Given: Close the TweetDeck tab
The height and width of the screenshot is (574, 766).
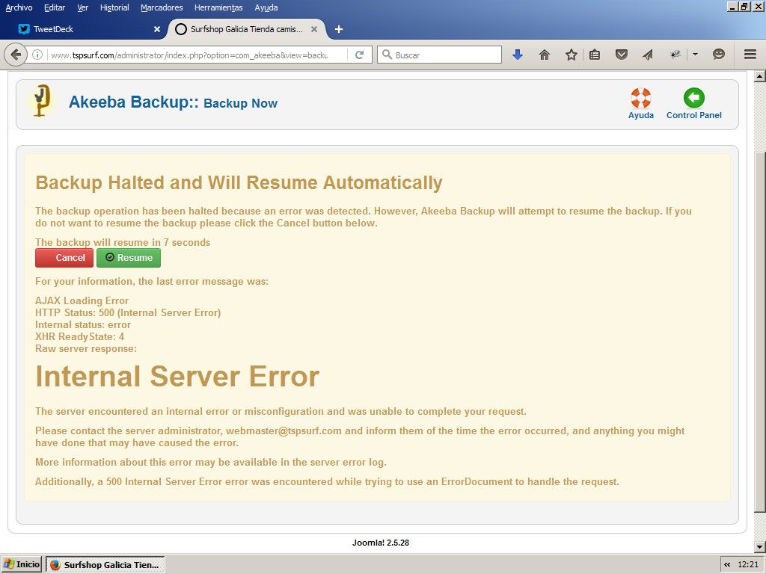Looking at the screenshot, I should pyautogui.click(x=157, y=29).
